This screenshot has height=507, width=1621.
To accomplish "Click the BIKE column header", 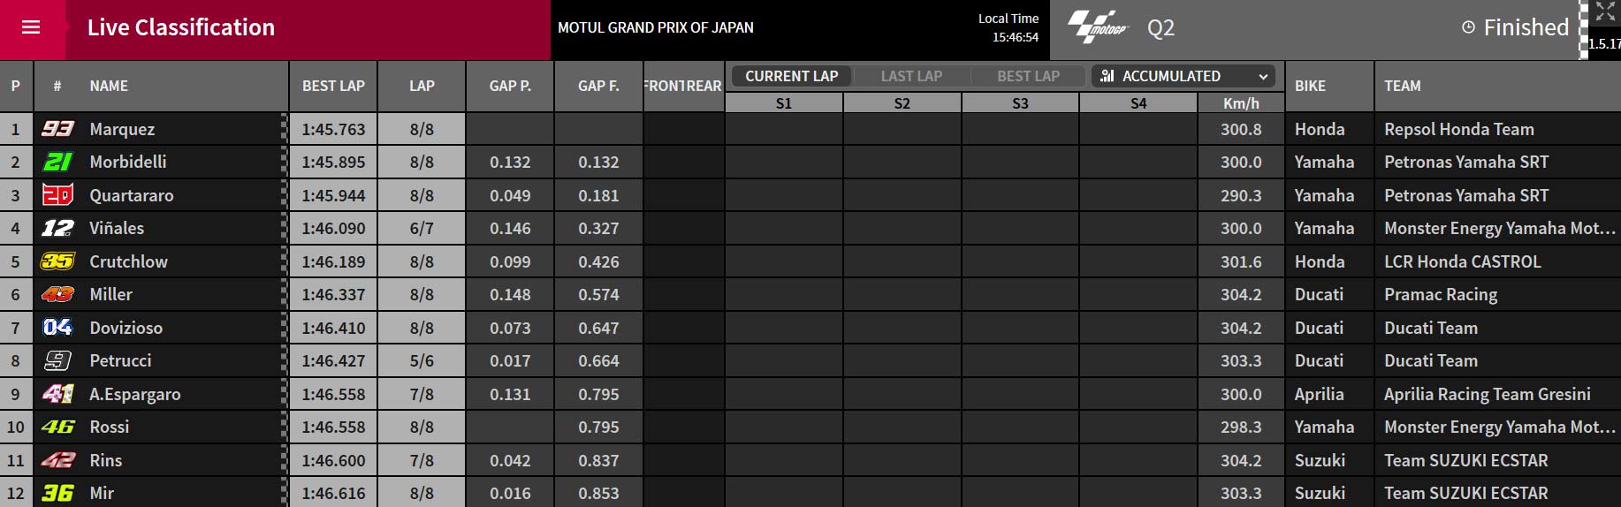I will pyautogui.click(x=1329, y=86).
